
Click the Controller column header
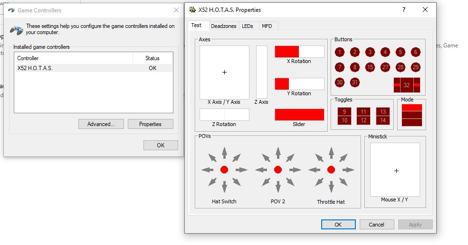point(74,58)
